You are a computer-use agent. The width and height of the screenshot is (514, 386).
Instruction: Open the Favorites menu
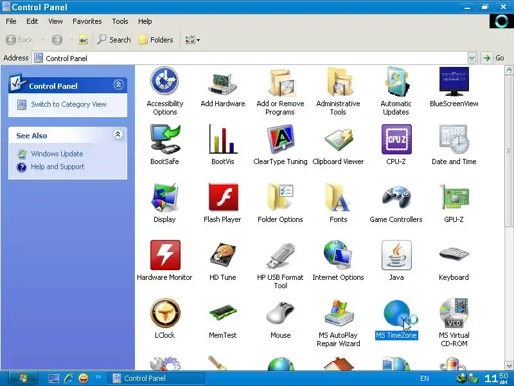click(87, 21)
